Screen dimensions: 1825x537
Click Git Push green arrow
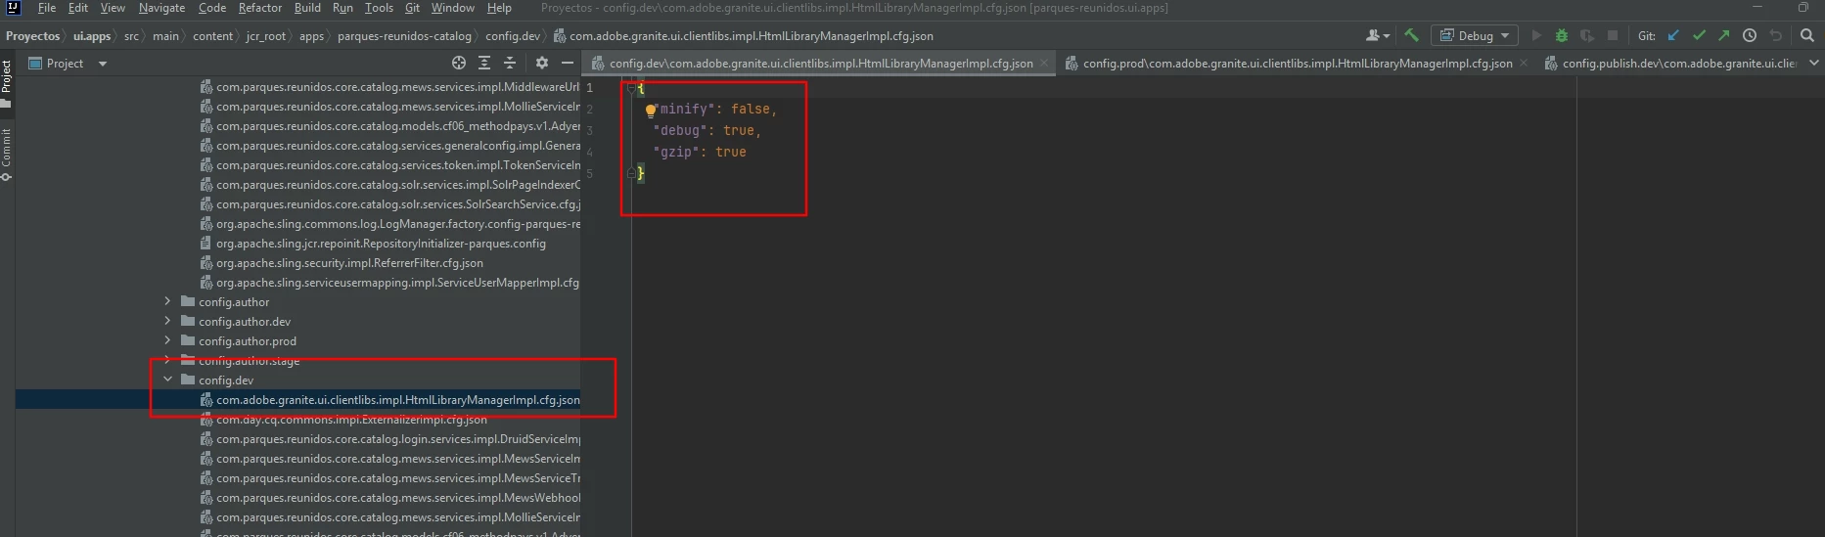click(x=1723, y=35)
